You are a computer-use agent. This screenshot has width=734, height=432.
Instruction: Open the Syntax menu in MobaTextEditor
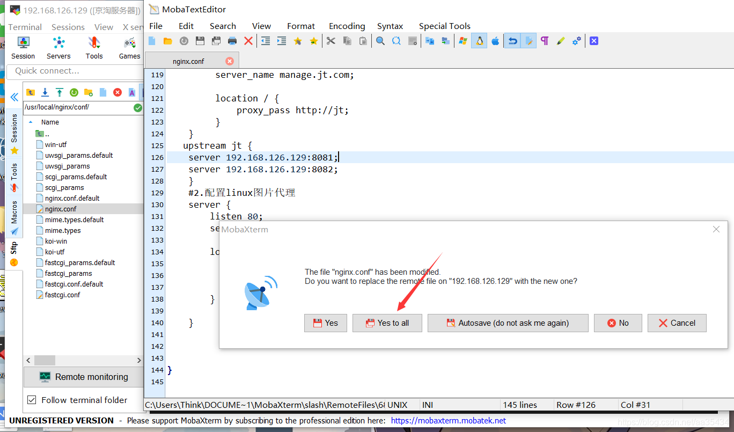pyautogui.click(x=390, y=26)
